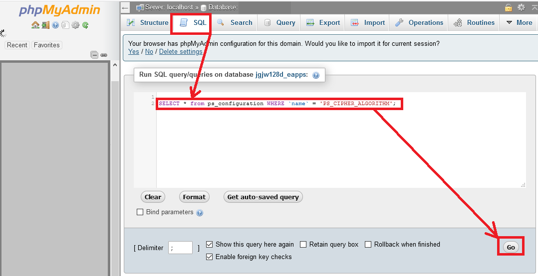Click the log out door icon
538x276 pixels.
click(45, 25)
